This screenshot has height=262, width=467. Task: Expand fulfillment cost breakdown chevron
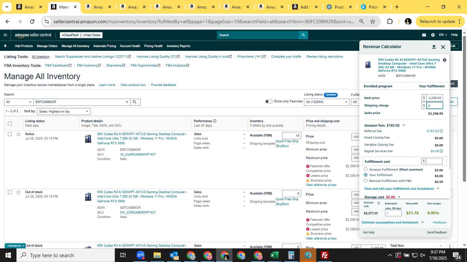(x=438, y=188)
